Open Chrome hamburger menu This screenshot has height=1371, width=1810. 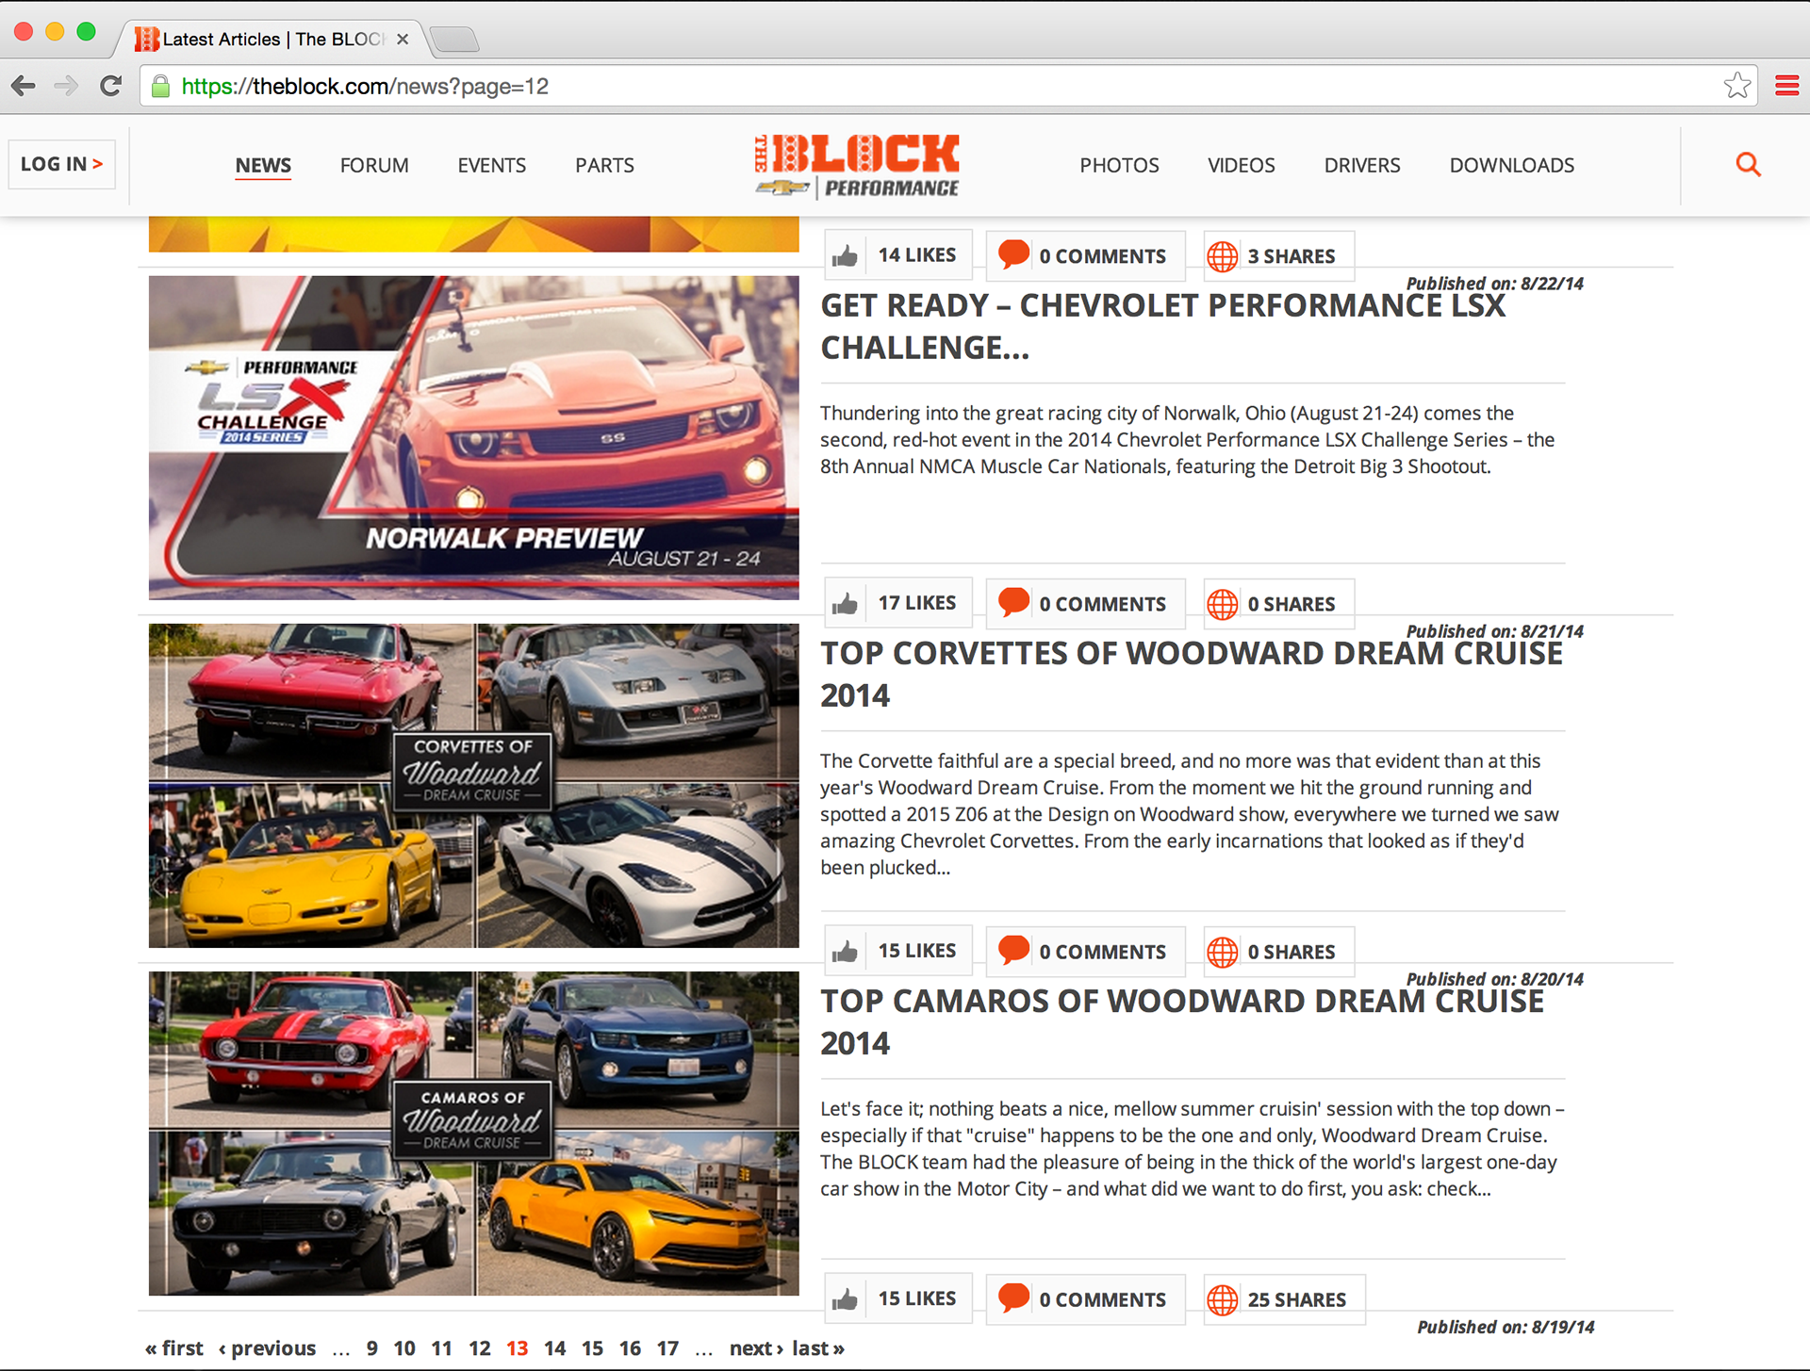tap(1786, 86)
